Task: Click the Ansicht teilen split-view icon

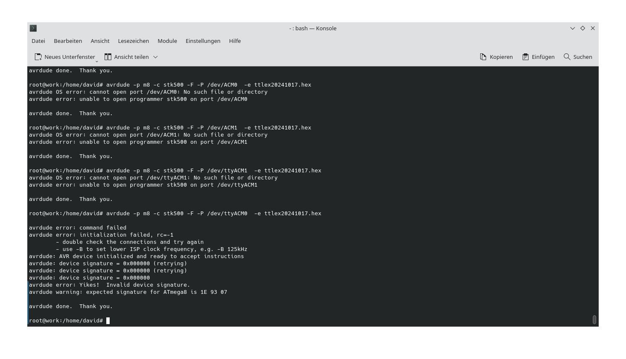Action: coord(108,56)
